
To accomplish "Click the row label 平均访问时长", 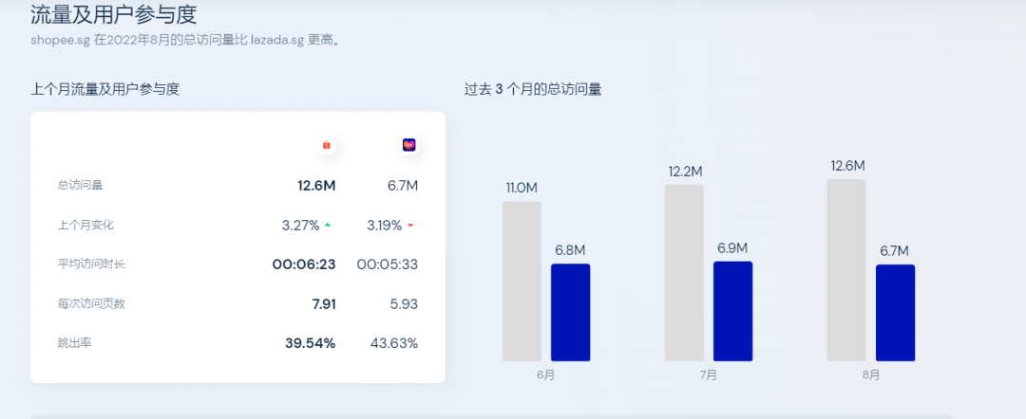I will pyautogui.click(x=91, y=264).
